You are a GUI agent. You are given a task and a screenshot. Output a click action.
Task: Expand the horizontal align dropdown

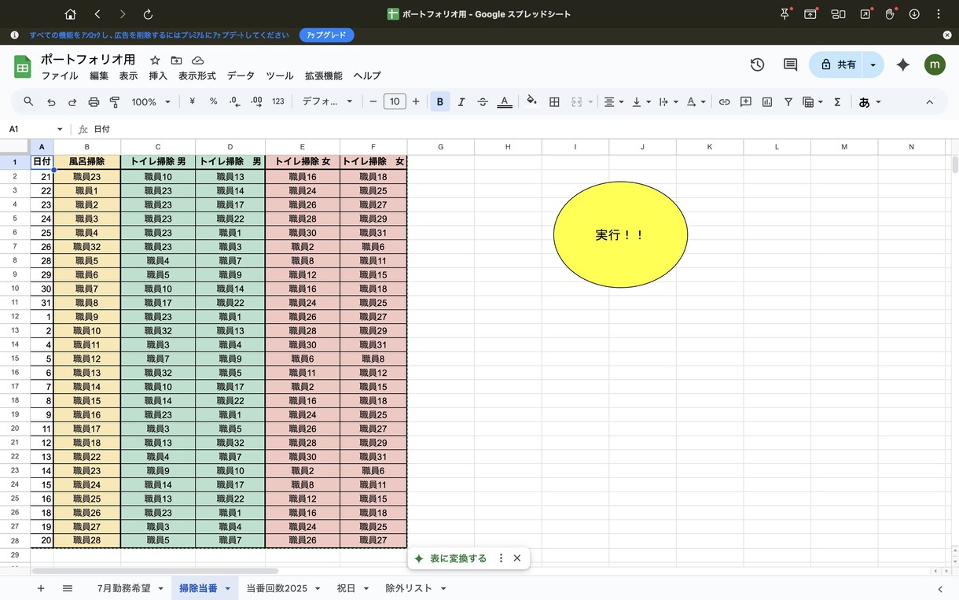(x=613, y=101)
